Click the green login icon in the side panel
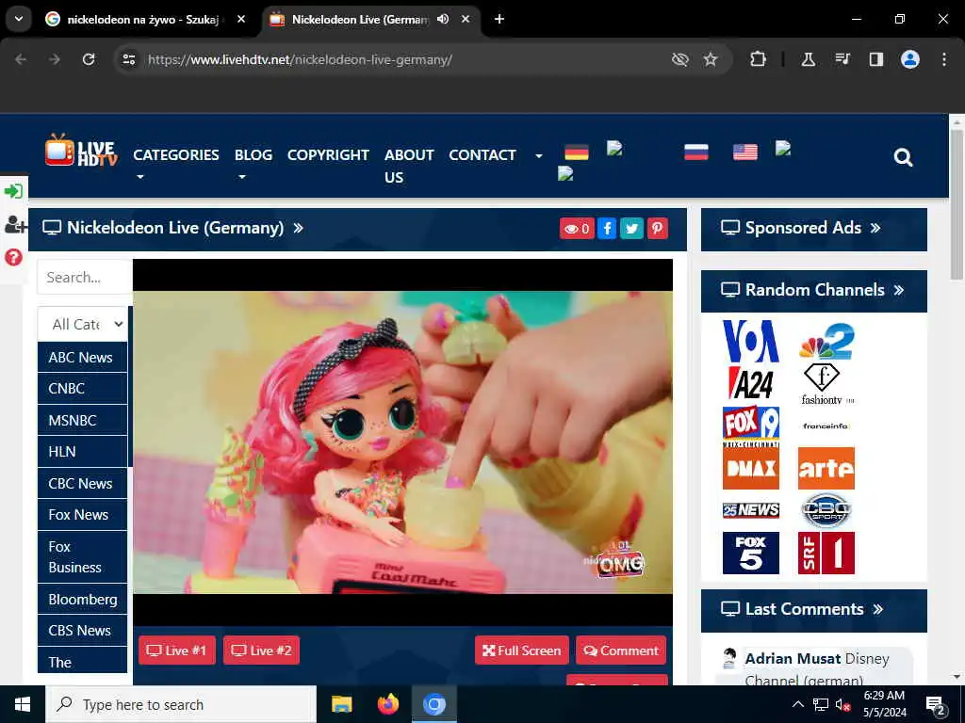This screenshot has width=965, height=723. point(13,191)
